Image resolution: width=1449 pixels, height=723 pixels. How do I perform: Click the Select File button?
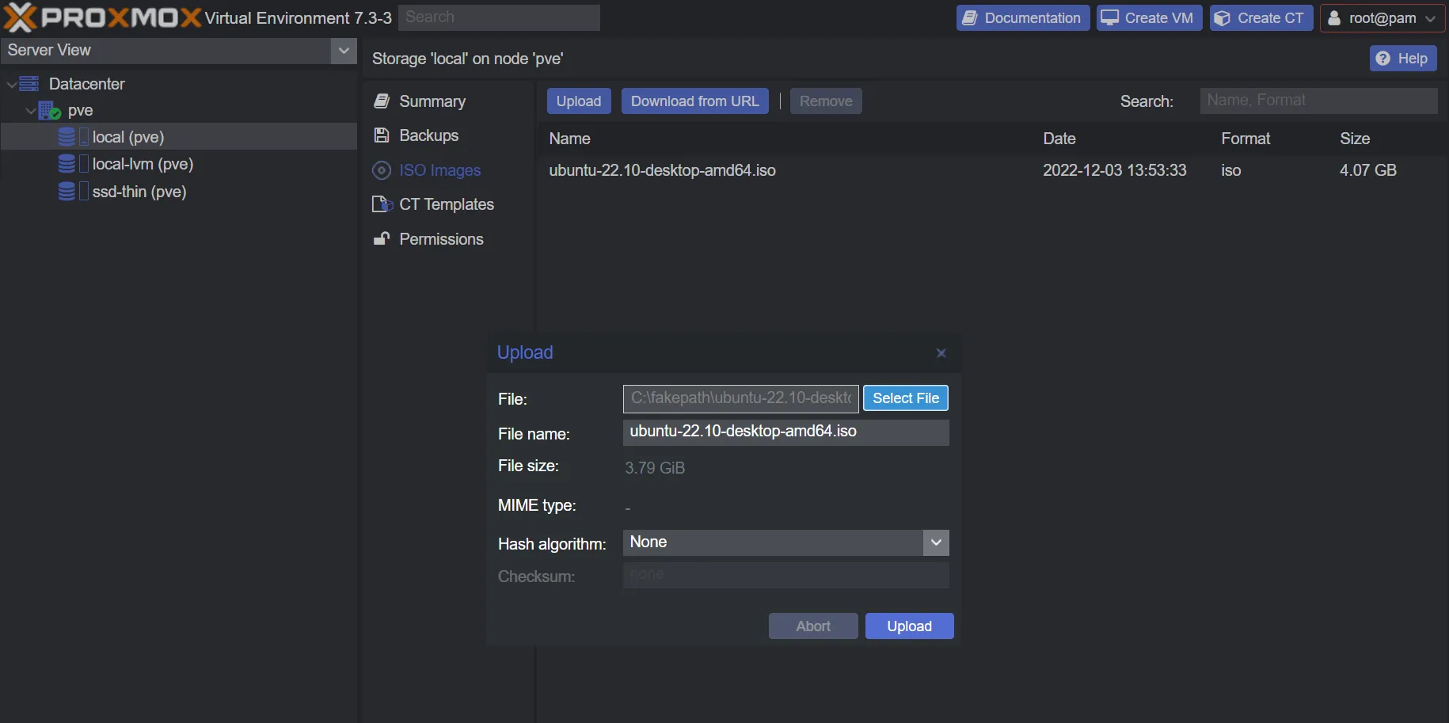pos(905,398)
